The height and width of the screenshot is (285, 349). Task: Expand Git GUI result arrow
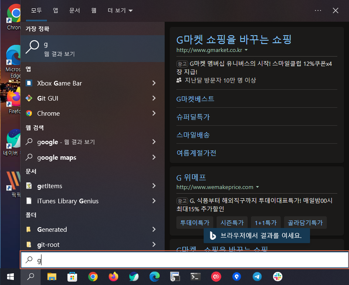point(154,98)
